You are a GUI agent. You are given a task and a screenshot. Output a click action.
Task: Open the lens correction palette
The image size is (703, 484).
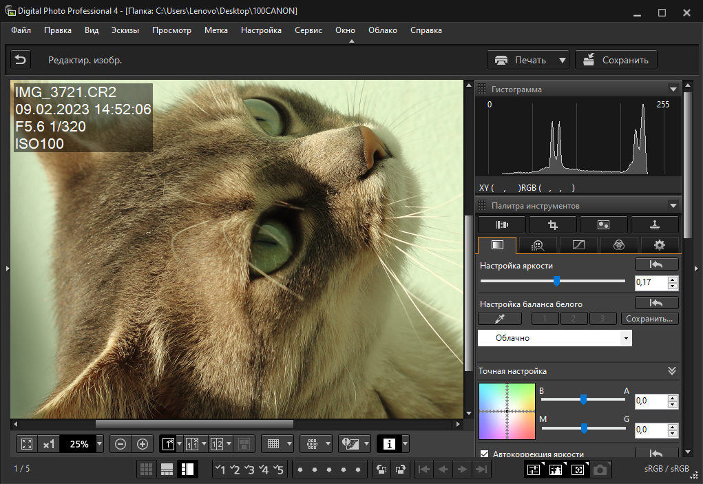click(x=501, y=224)
